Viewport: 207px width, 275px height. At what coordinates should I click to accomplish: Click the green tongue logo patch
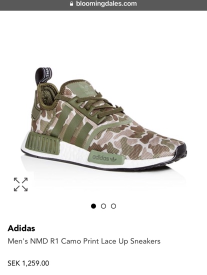coord(85,89)
